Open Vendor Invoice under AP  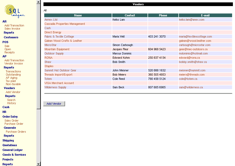(13, 63)
